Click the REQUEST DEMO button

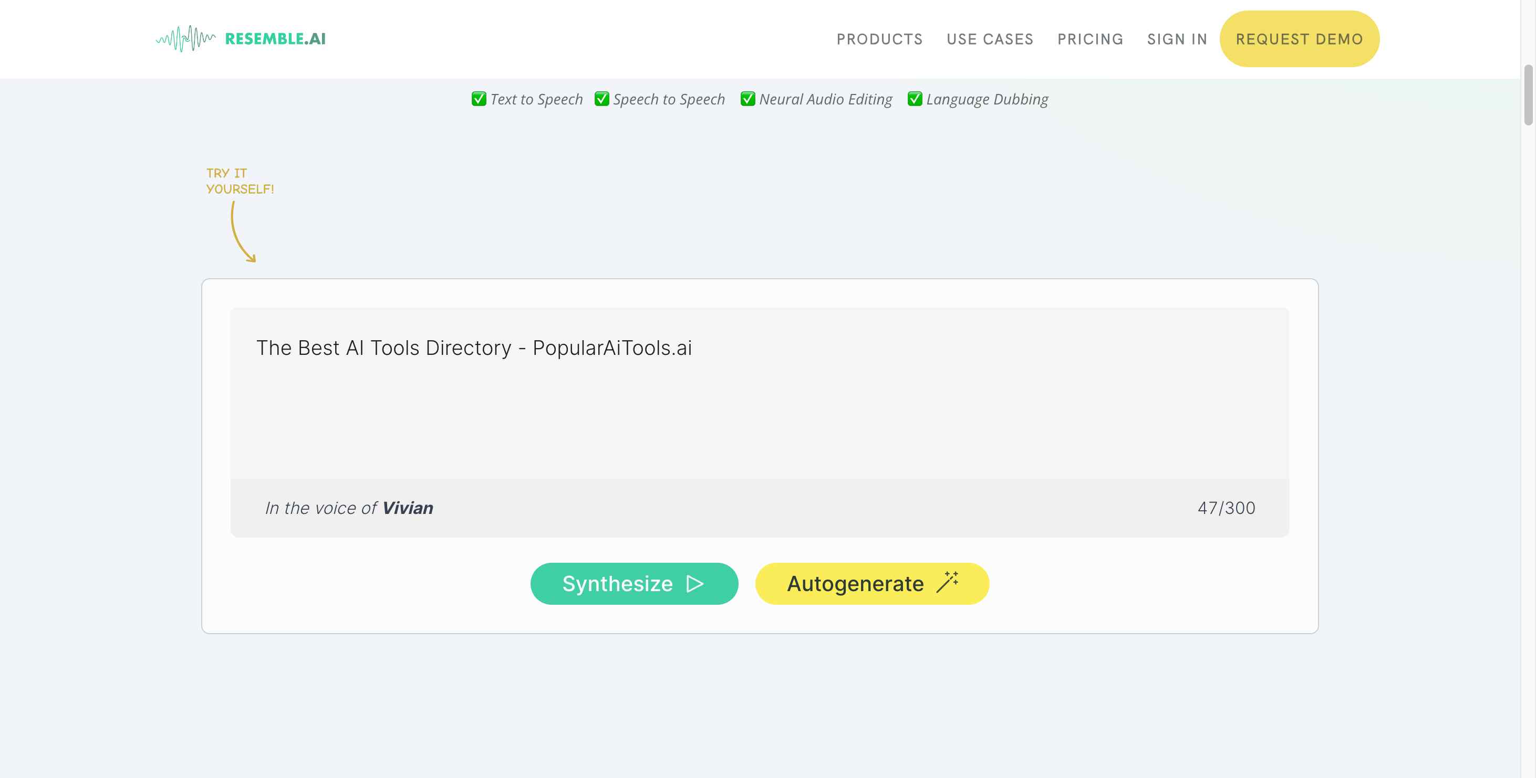pos(1299,39)
